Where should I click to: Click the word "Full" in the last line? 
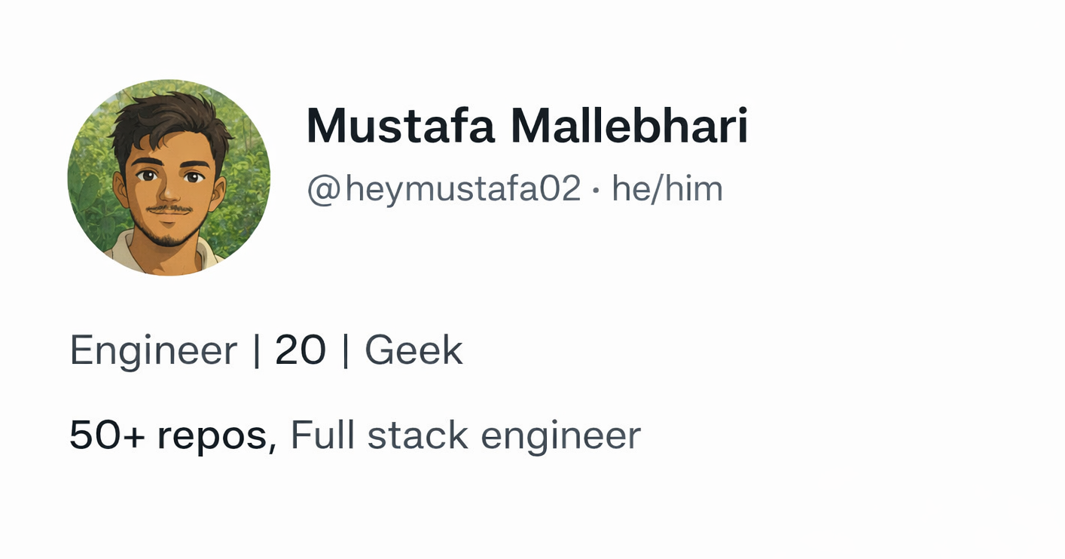(x=323, y=435)
